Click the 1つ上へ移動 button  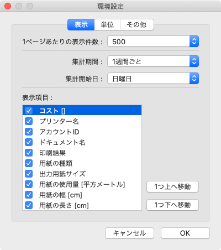coord(172,187)
